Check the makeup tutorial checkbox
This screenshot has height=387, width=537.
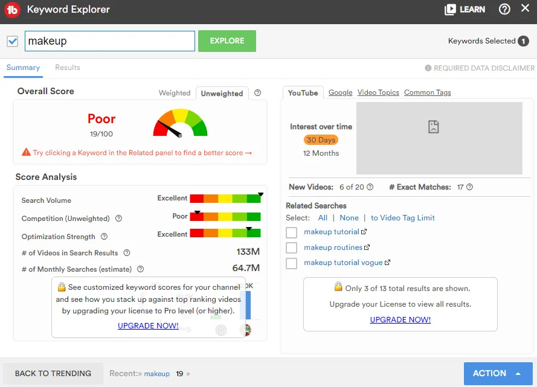point(291,232)
